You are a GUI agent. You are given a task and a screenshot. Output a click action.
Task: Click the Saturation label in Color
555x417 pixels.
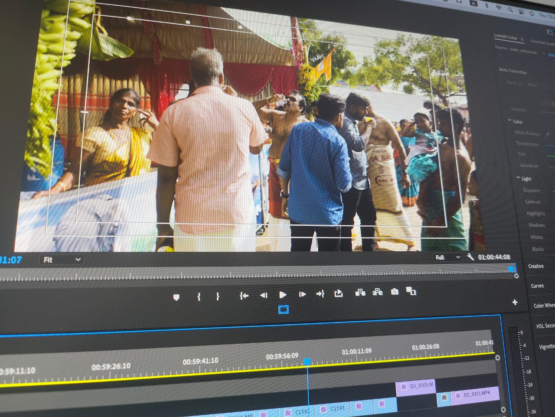(x=529, y=166)
